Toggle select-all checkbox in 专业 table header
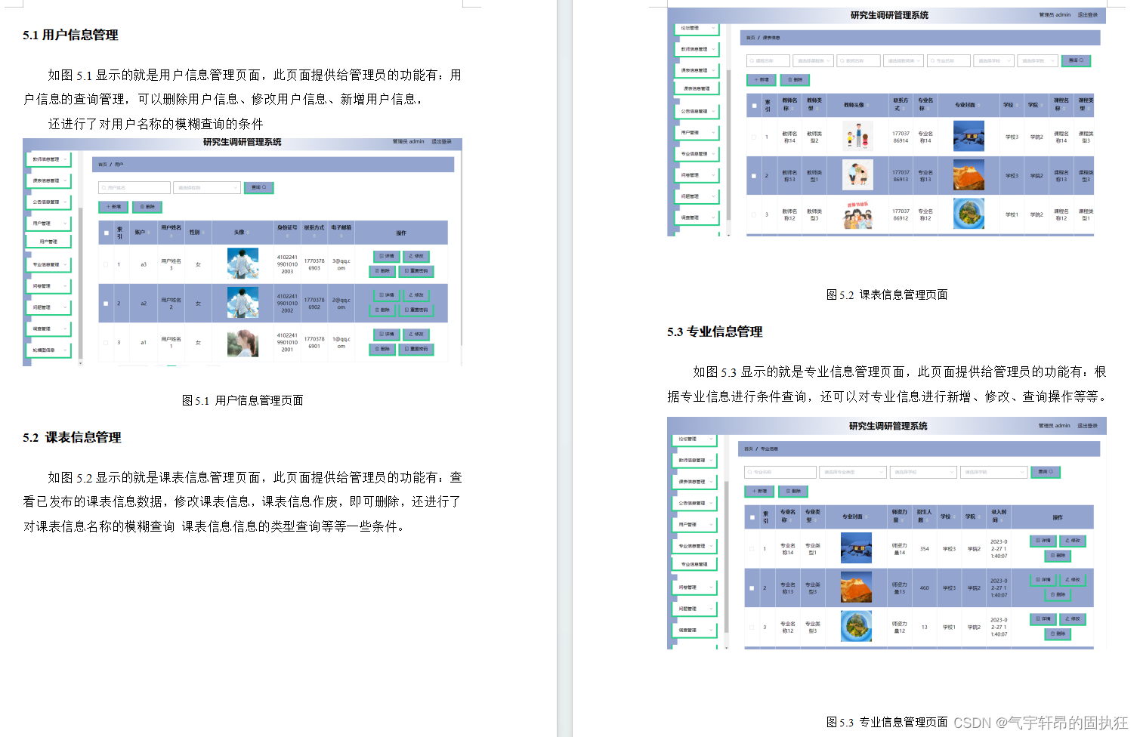Viewport: 1140px width, 737px height. pos(752,517)
